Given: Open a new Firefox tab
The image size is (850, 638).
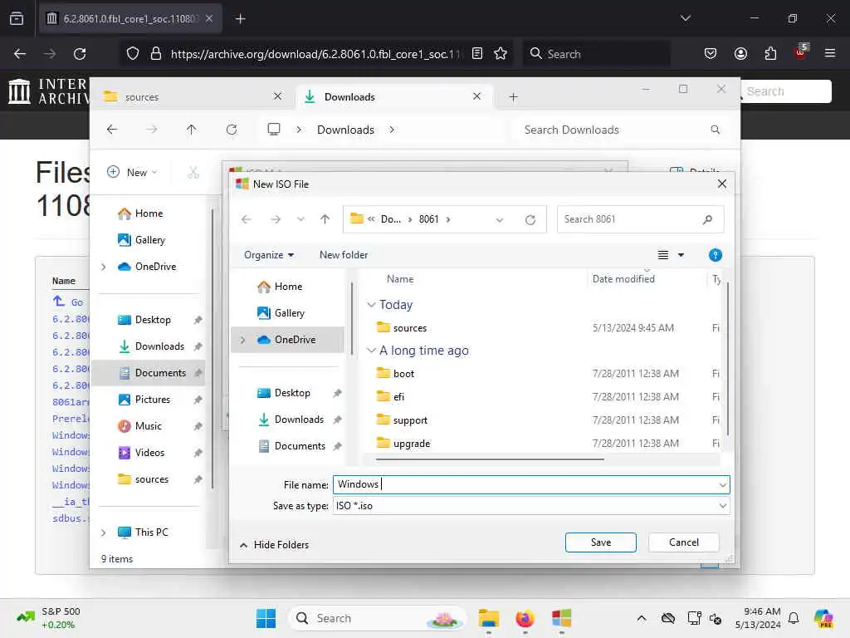Looking at the screenshot, I should point(240,19).
